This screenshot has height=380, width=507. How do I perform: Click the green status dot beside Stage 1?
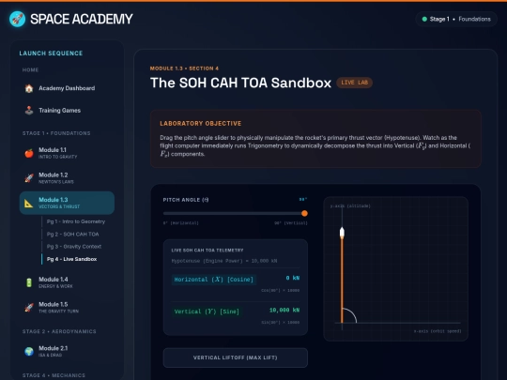click(424, 19)
